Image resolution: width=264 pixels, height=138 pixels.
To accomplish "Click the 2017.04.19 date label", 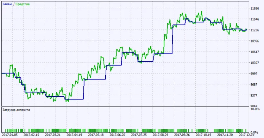I will click(x=74, y=135).
